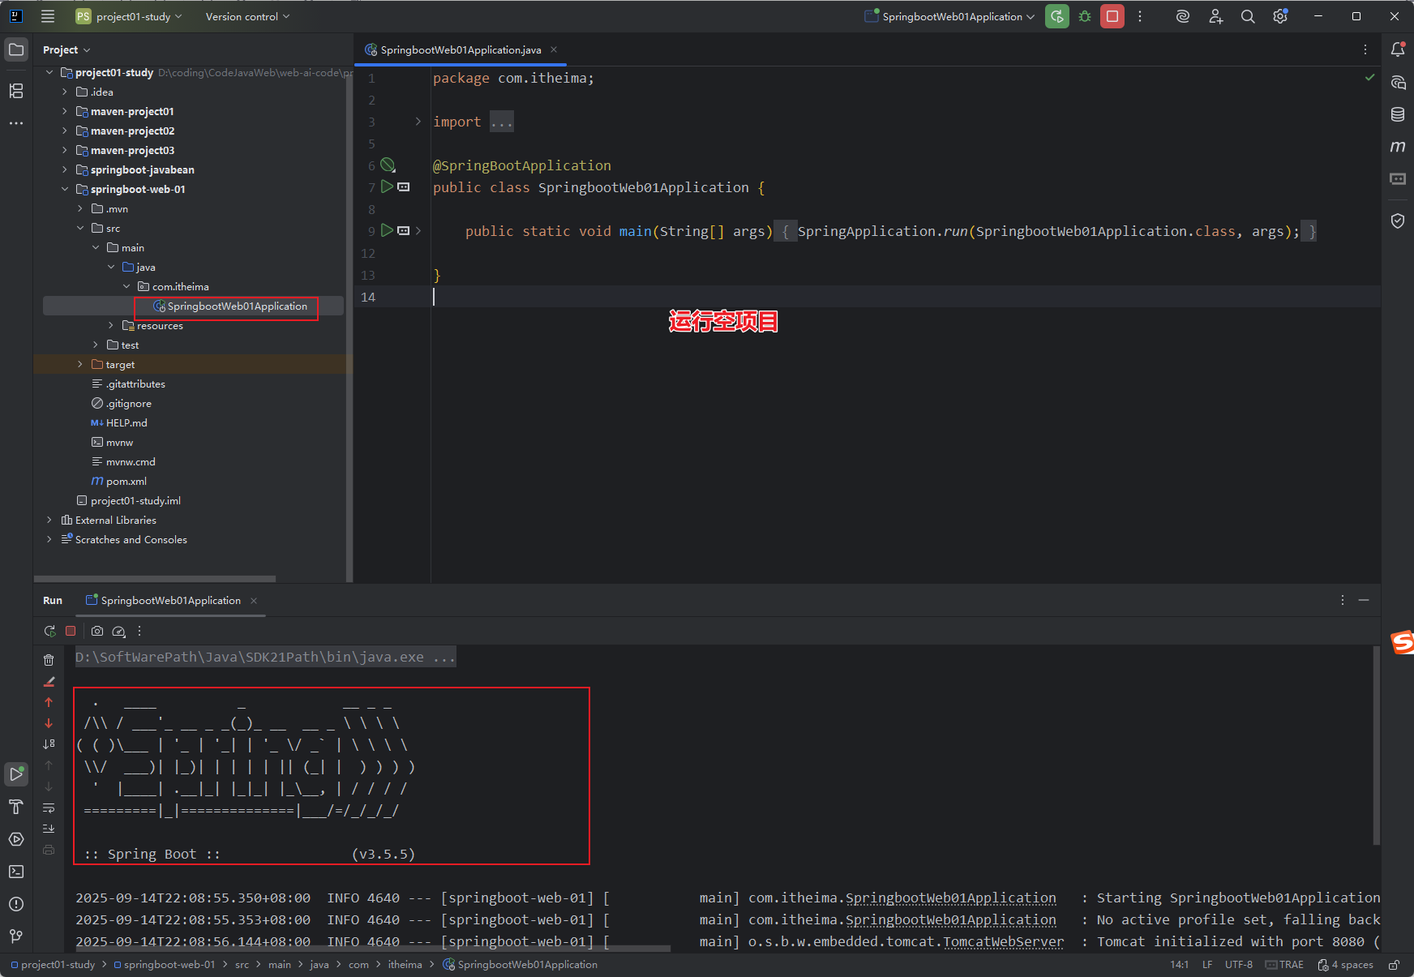Expand the resources folder
The image size is (1414, 977).
pos(111,325)
